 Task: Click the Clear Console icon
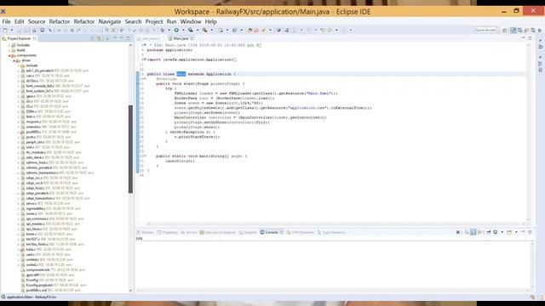pos(458,232)
